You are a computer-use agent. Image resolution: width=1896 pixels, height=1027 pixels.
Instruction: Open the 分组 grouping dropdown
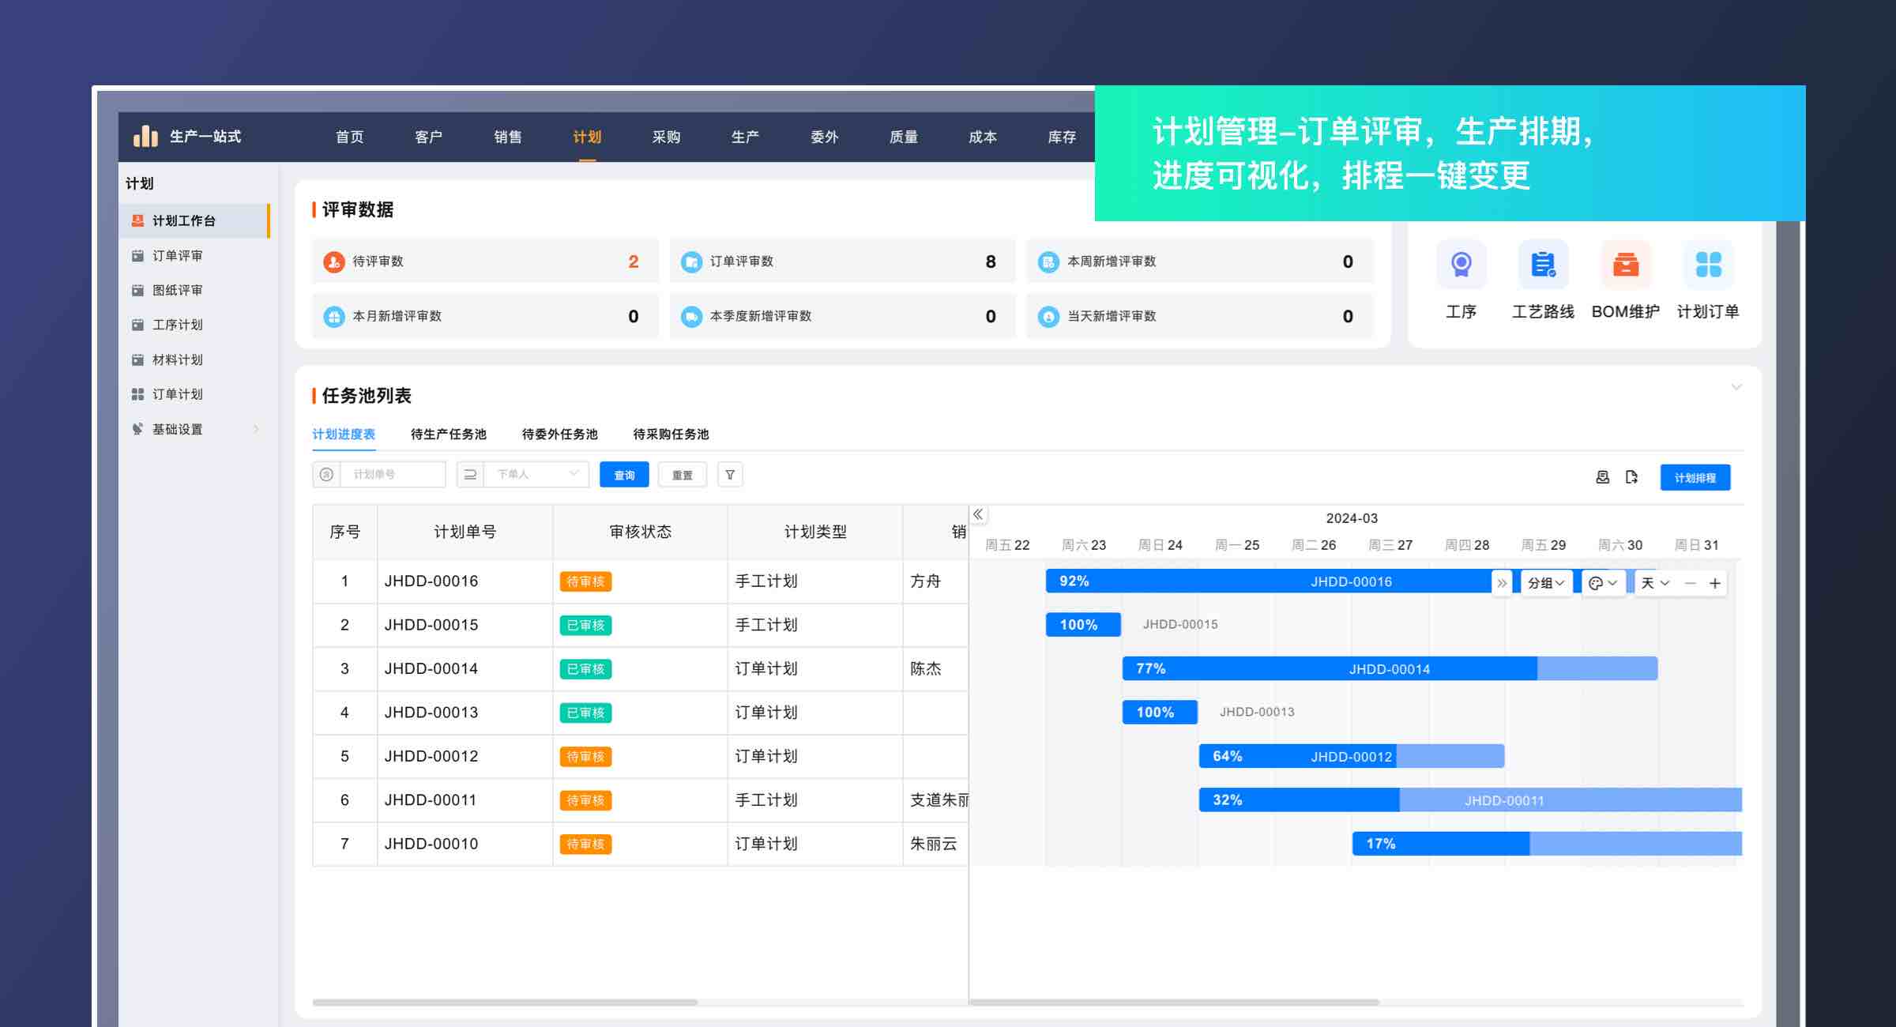1545,583
